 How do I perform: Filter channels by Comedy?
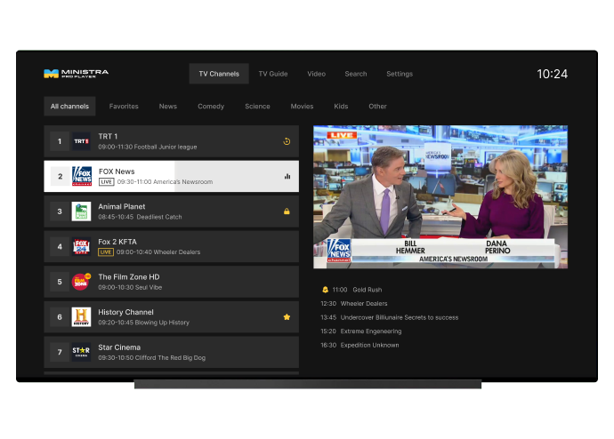pyautogui.click(x=211, y=106)
